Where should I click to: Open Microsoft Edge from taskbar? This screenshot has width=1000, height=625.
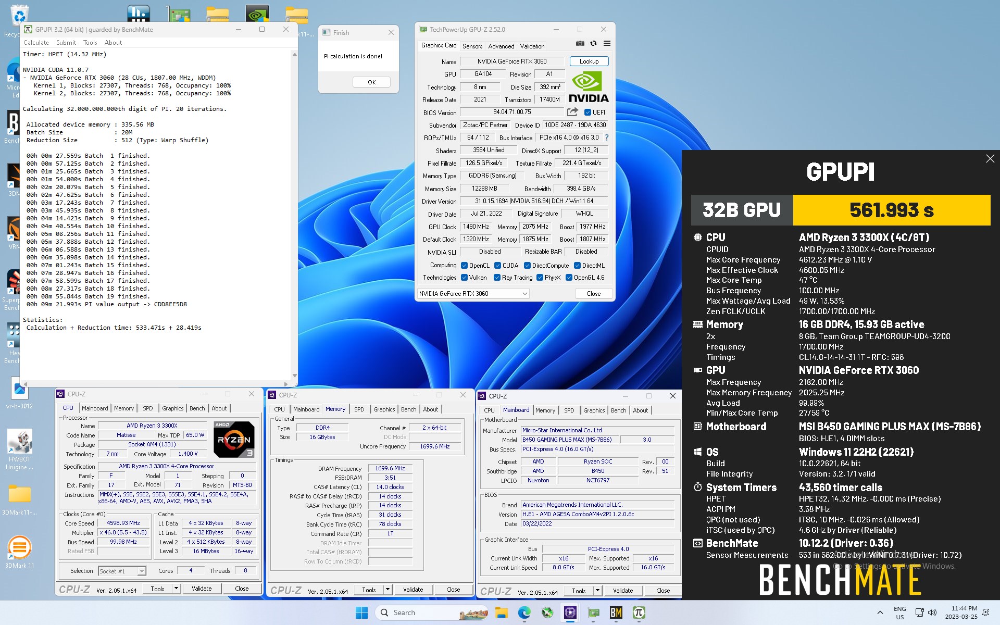(524, 612)
